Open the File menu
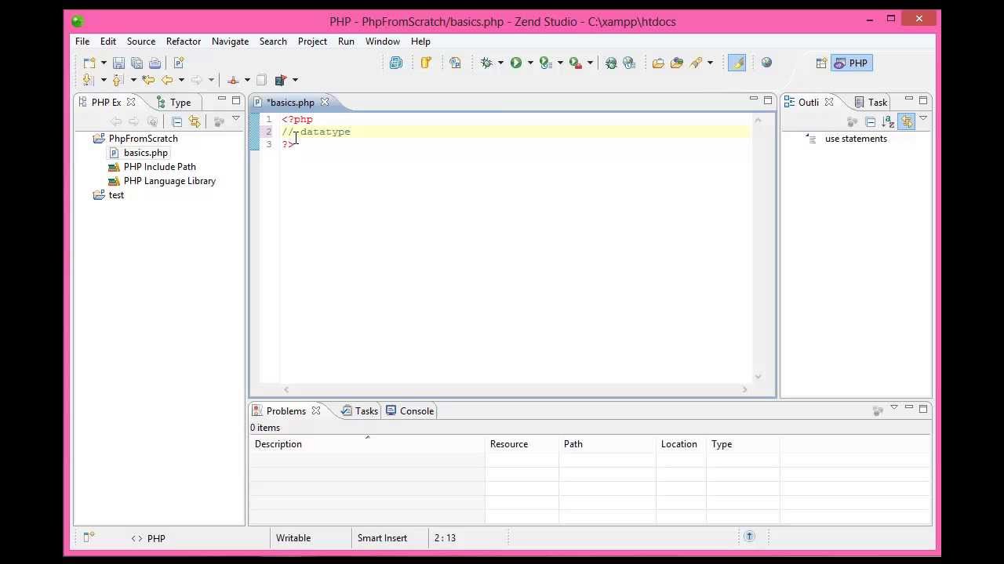The image size is (1004, 564). [x=82, y=42]
